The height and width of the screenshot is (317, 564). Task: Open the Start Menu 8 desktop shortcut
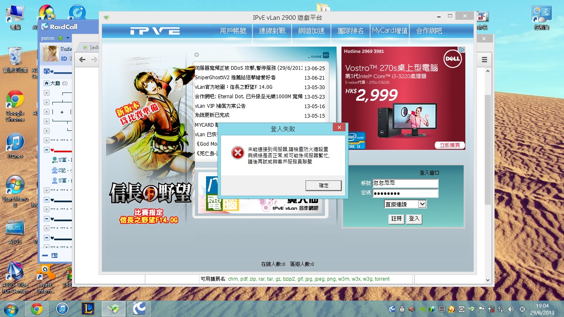pos(15,192)
